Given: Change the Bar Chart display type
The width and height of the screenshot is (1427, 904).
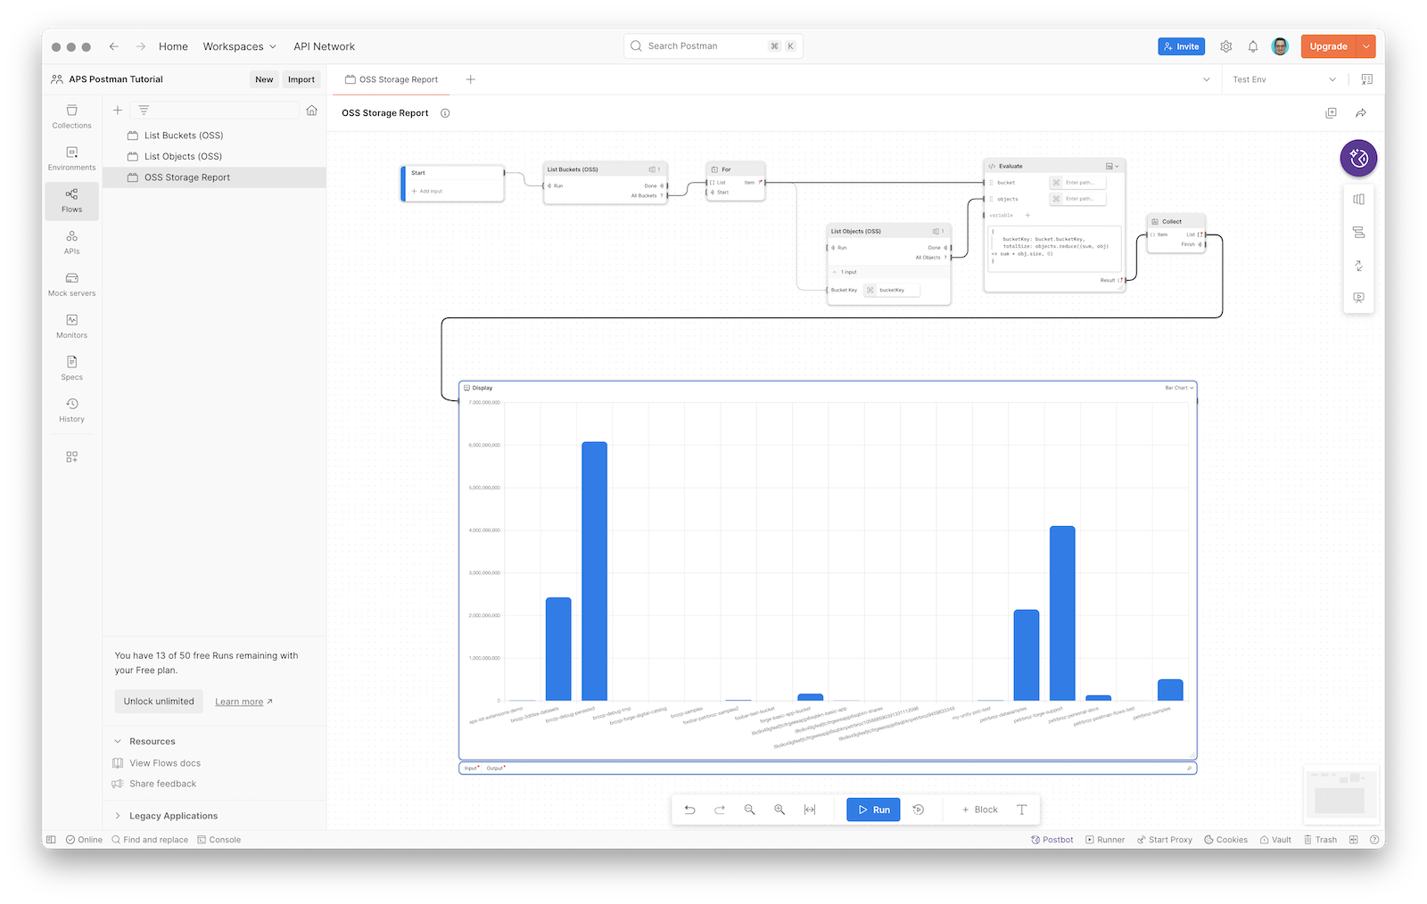Looking at the screenshot, I should 1179,388.
